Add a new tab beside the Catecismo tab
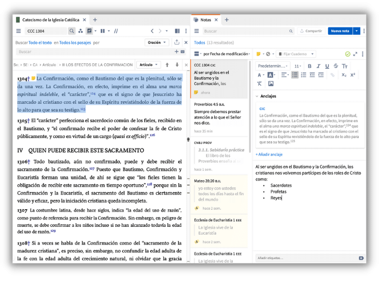This screenshot has width=379, height=285. 95,20
